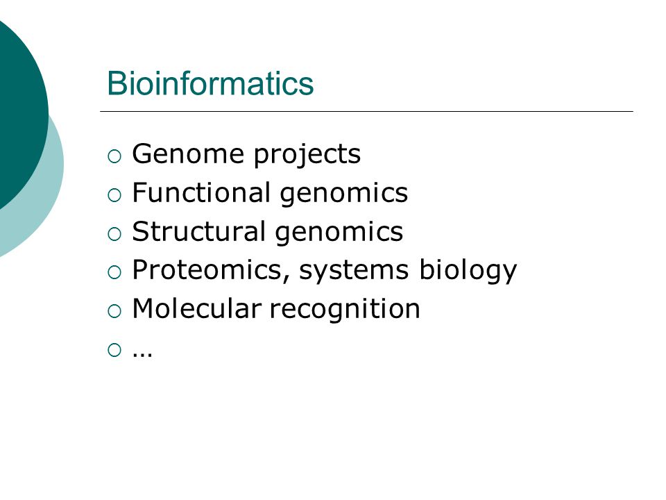Click the circle bullet beside the ellipsis
This screenshot has height=500, width=666.
click(x=114, y=350)
